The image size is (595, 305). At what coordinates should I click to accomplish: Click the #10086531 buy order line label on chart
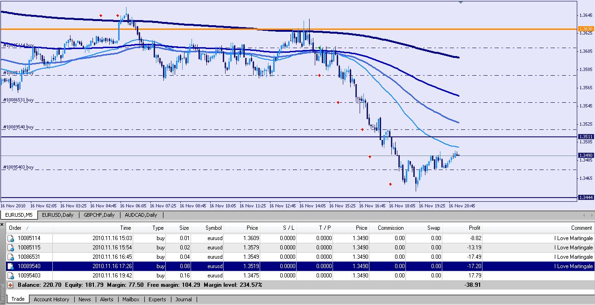(19, 100)
